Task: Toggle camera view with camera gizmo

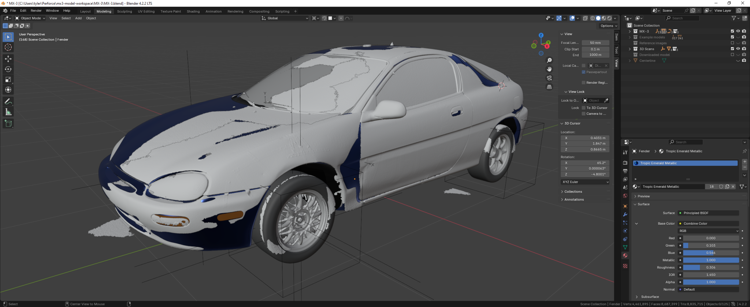Action: (549, 78)
